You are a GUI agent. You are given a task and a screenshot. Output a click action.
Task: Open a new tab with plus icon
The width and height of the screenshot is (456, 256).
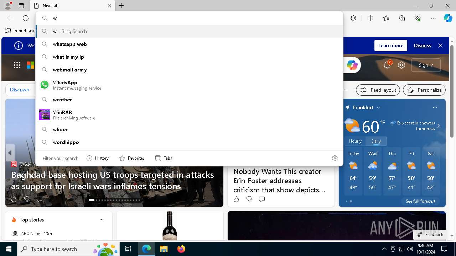[121, 6]
